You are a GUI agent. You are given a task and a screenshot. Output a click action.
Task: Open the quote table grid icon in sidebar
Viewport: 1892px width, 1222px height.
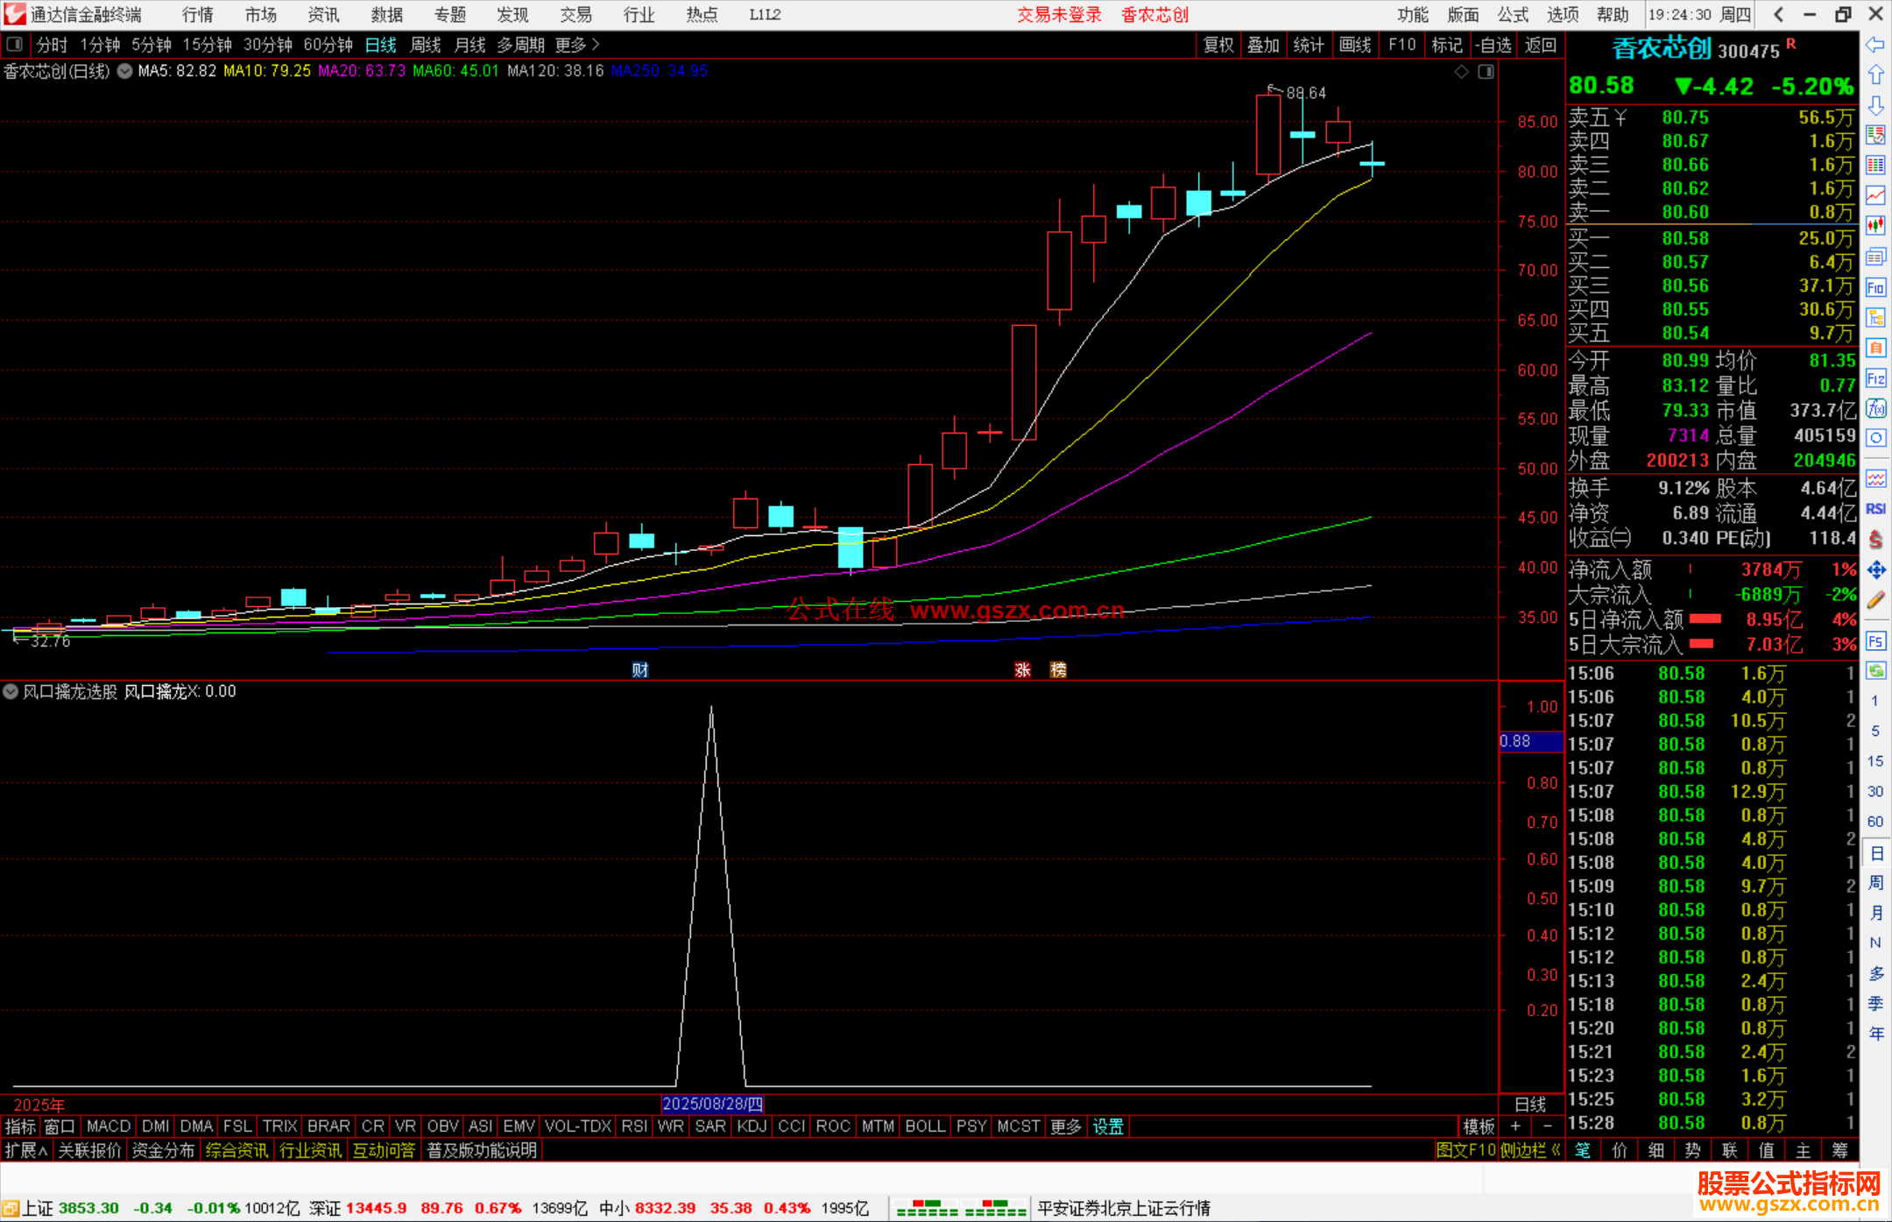(x=1875, y=166)
